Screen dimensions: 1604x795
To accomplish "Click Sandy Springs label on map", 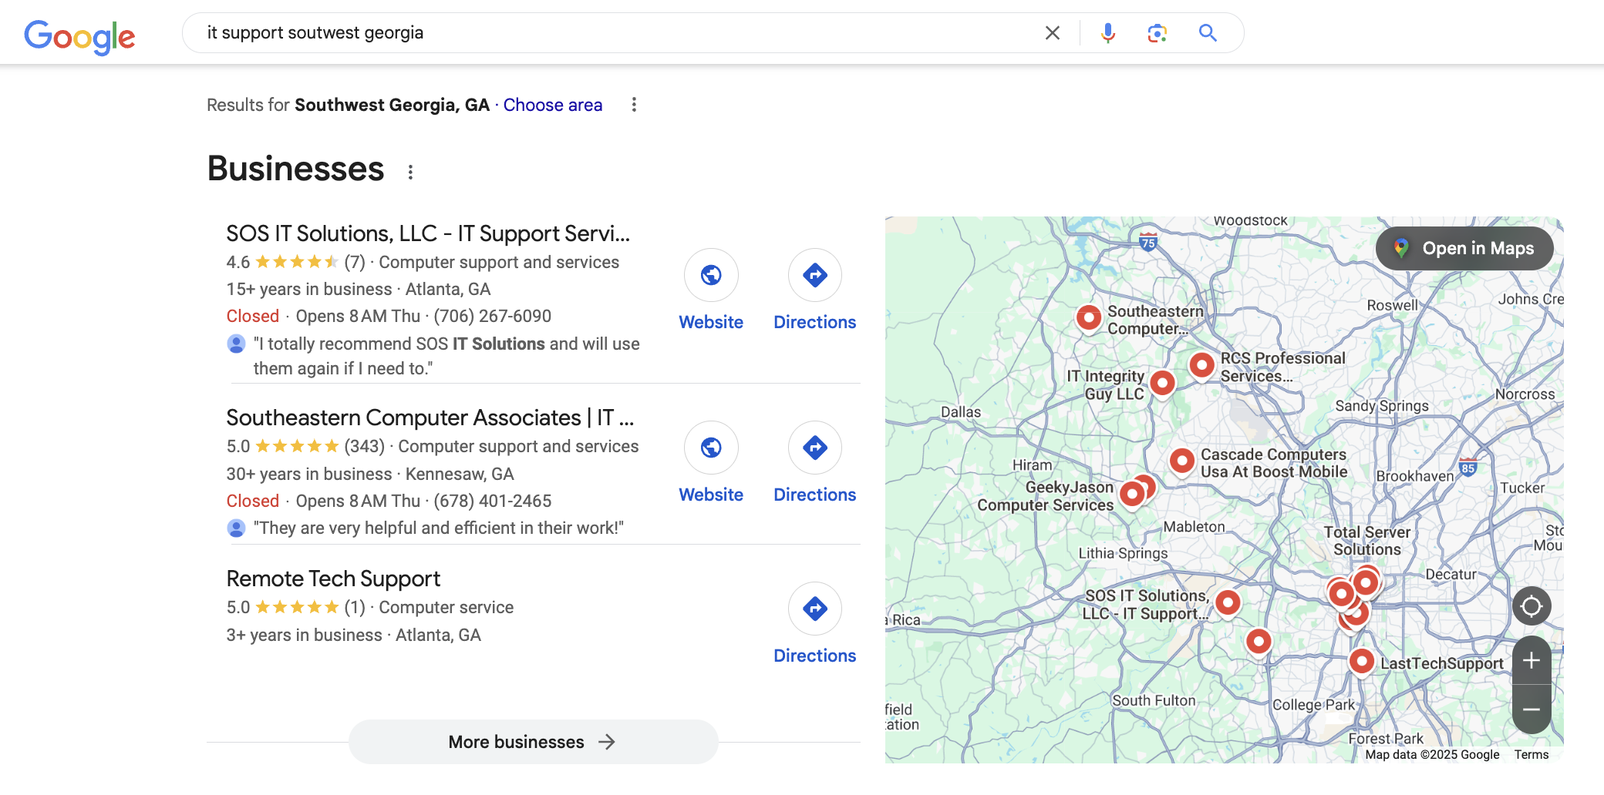I will 1382,406.
